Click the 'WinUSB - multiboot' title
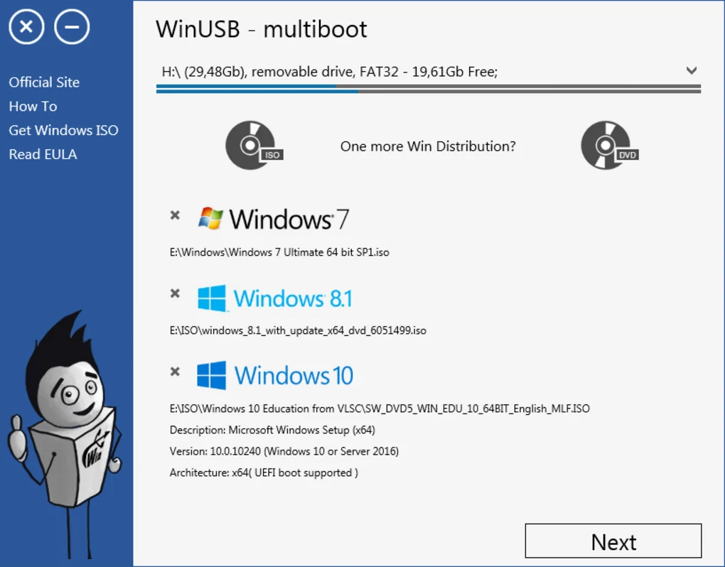Image resolution: width=725 pixels, height=567 pixels. [262, 29]
